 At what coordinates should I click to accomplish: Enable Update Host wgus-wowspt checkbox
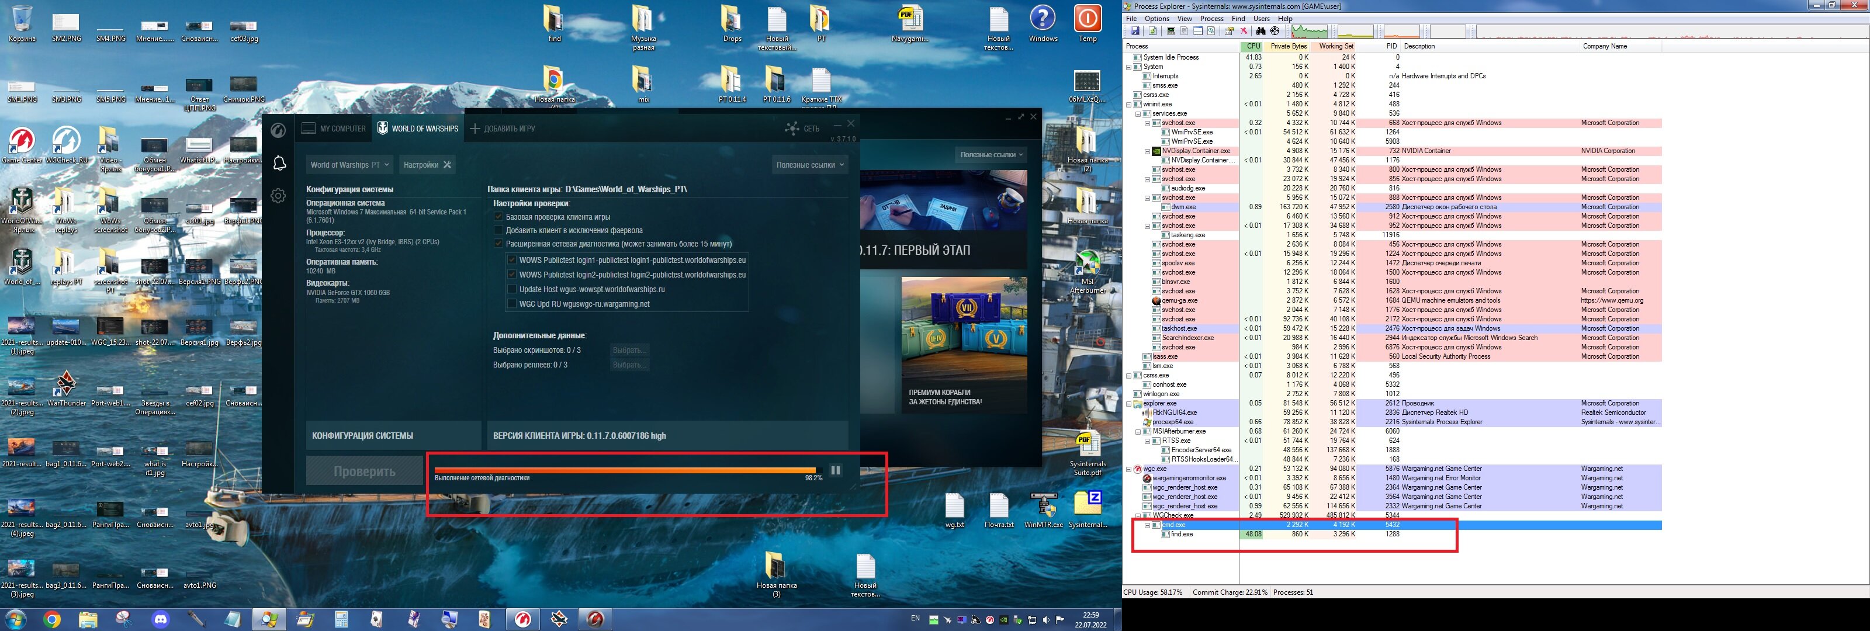point(512,289)
